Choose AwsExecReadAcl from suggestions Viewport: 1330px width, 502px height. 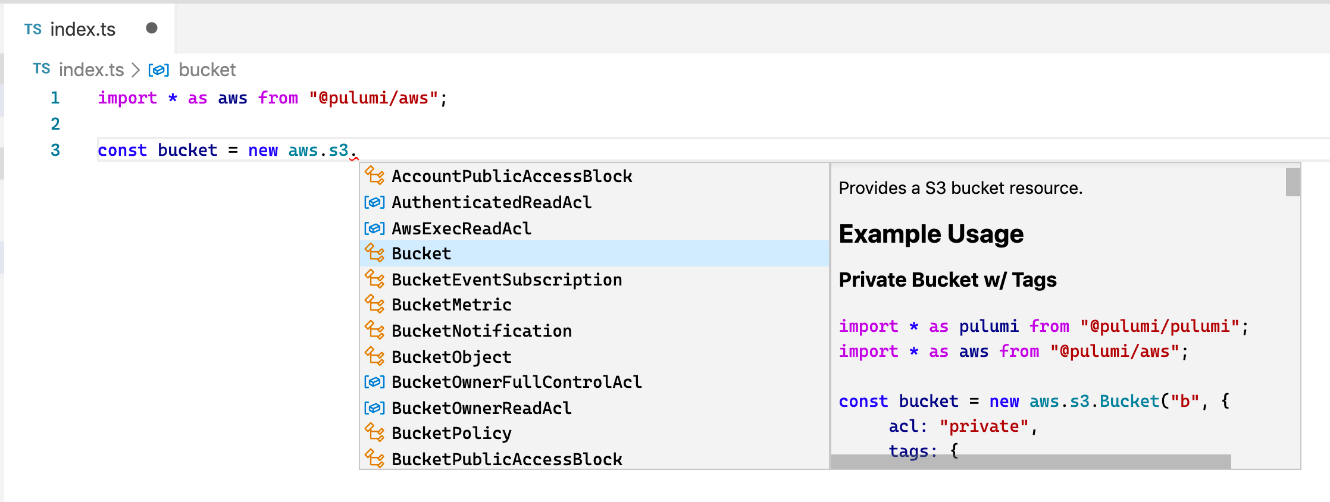pyautogui.click(x=594, y=228)
